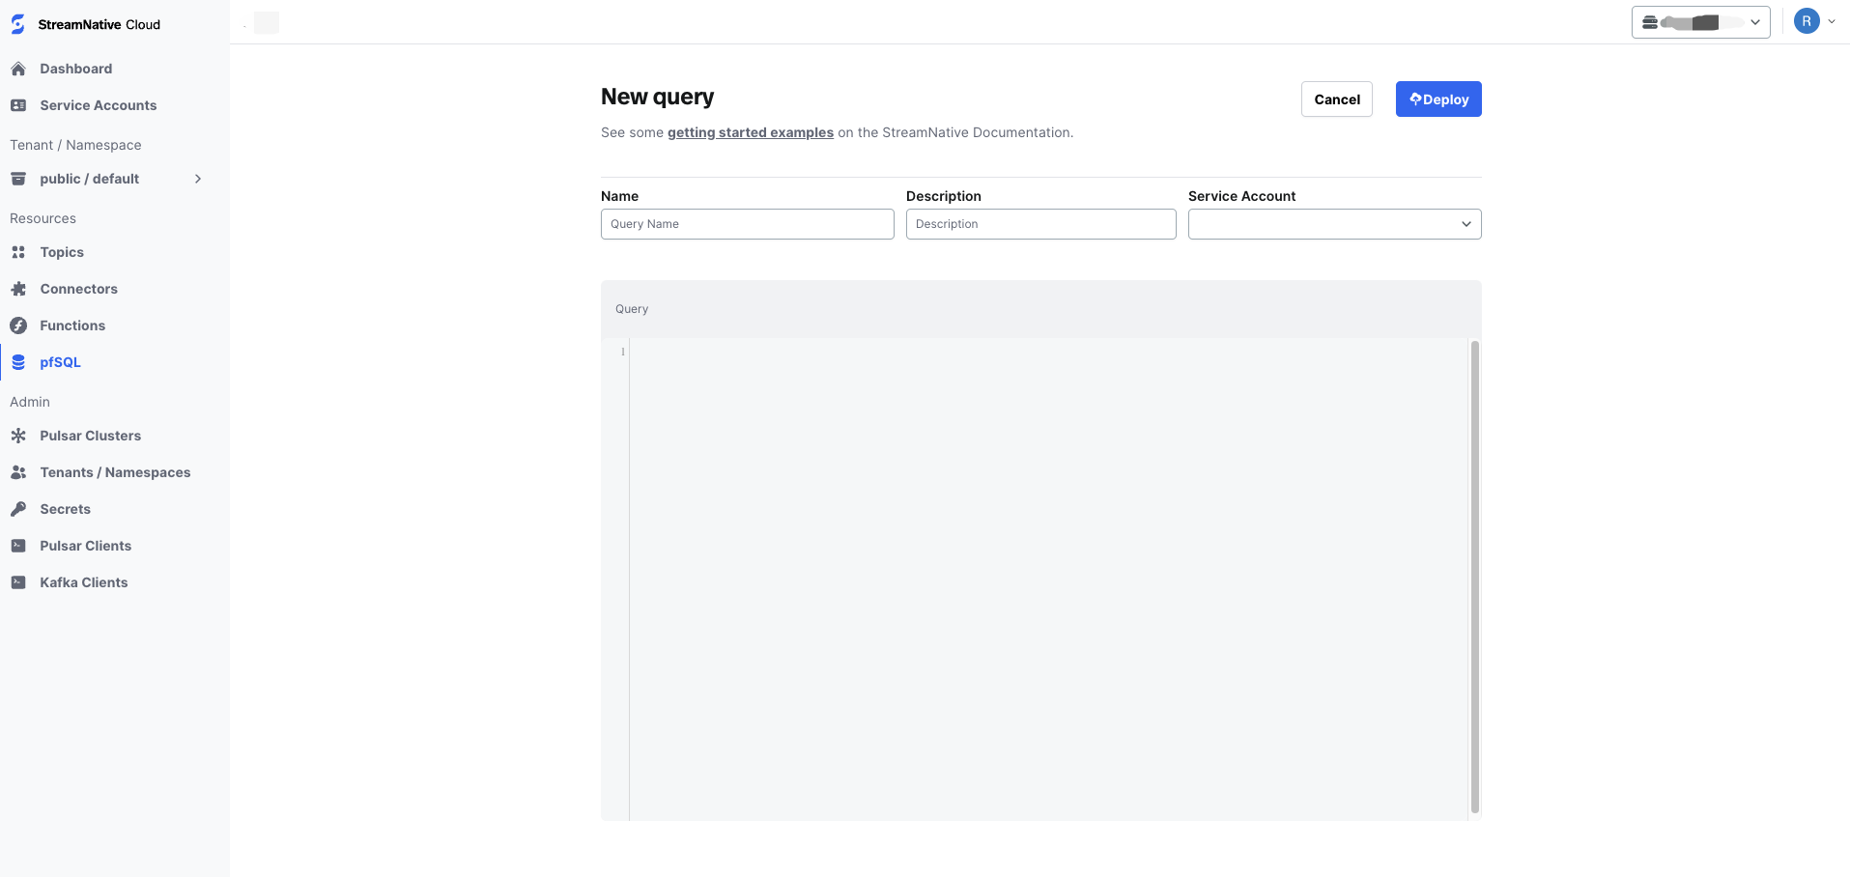
Task: Click the Deploy button
Action: (1437, 99)
